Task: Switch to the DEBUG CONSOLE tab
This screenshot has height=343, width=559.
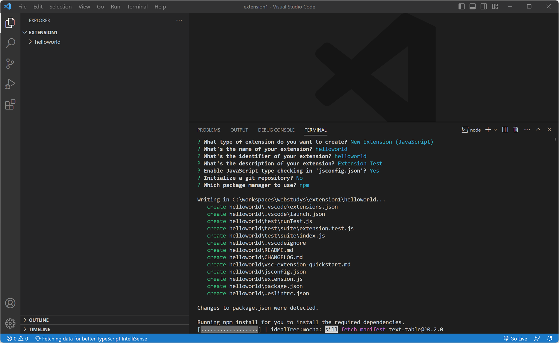Action: coord(276,130)
